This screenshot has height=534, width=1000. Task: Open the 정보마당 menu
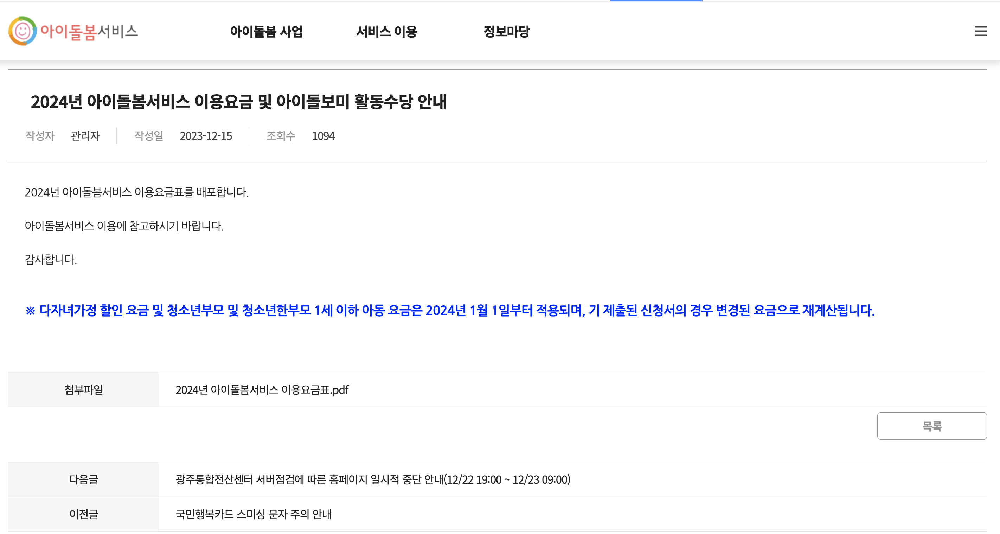point(506,31)
